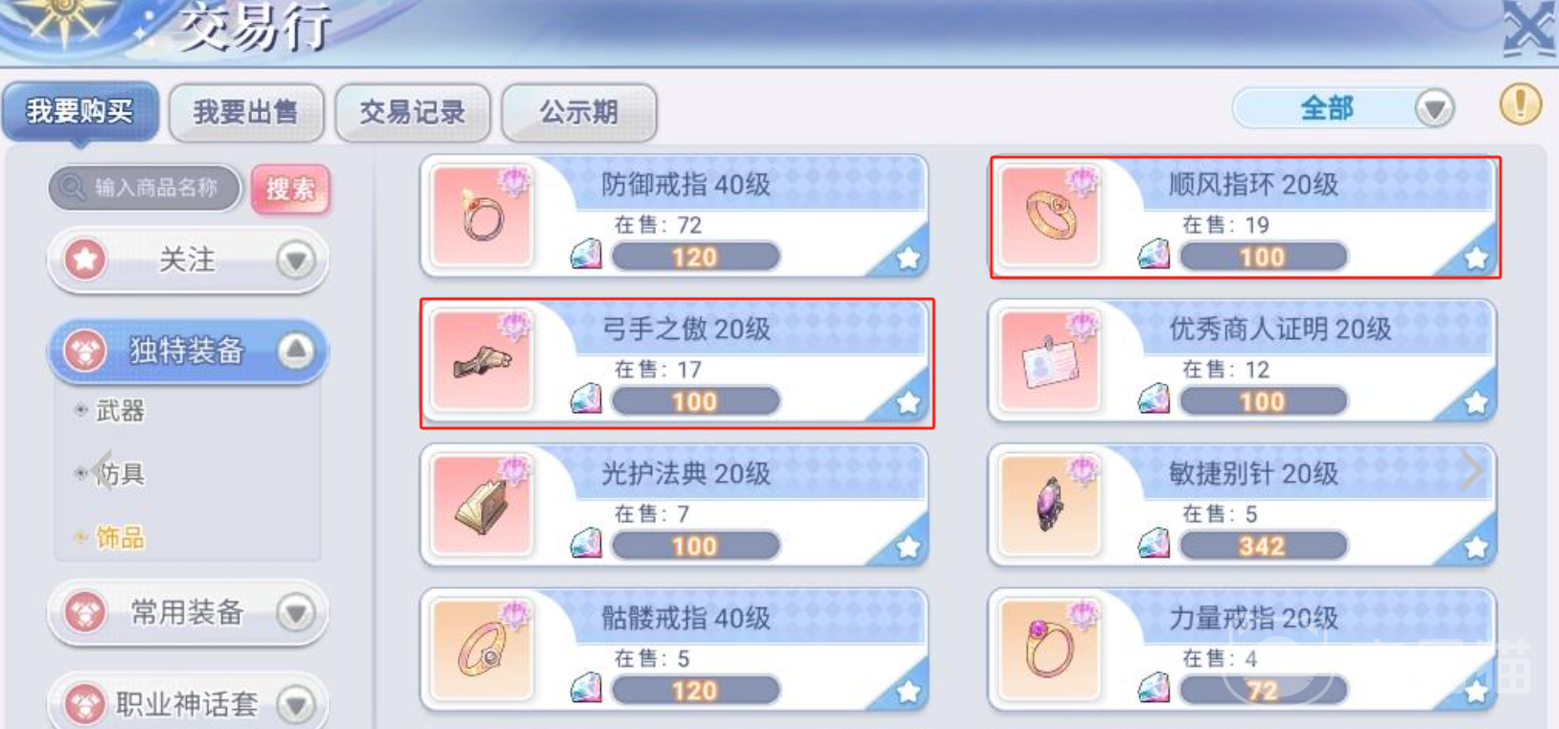Click the 输入商品名称 search field
This screenshot has height=729, width=1559.
pos(144,188)
